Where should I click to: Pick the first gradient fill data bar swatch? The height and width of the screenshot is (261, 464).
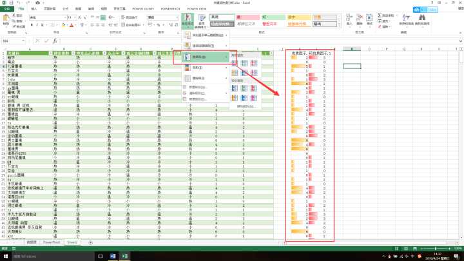pos(235,63)
